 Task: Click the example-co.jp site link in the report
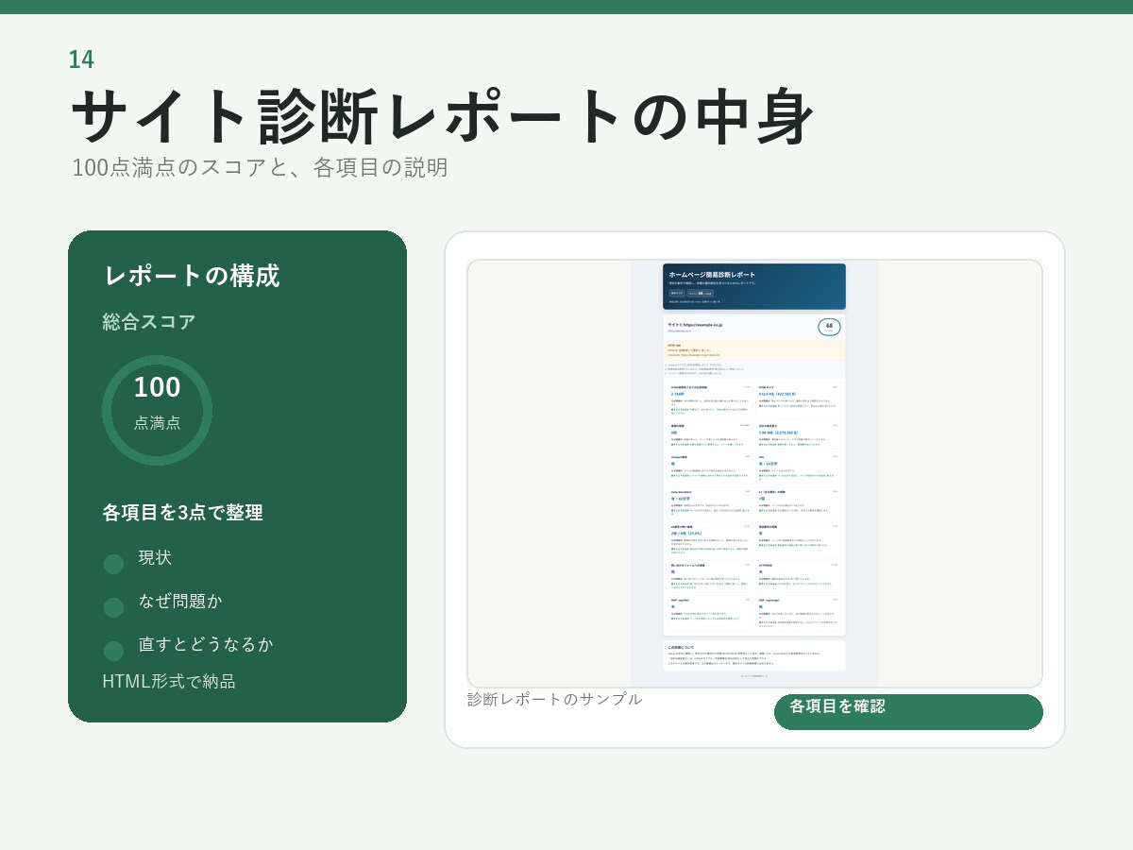pyautogui.click(x=680, y=331)
